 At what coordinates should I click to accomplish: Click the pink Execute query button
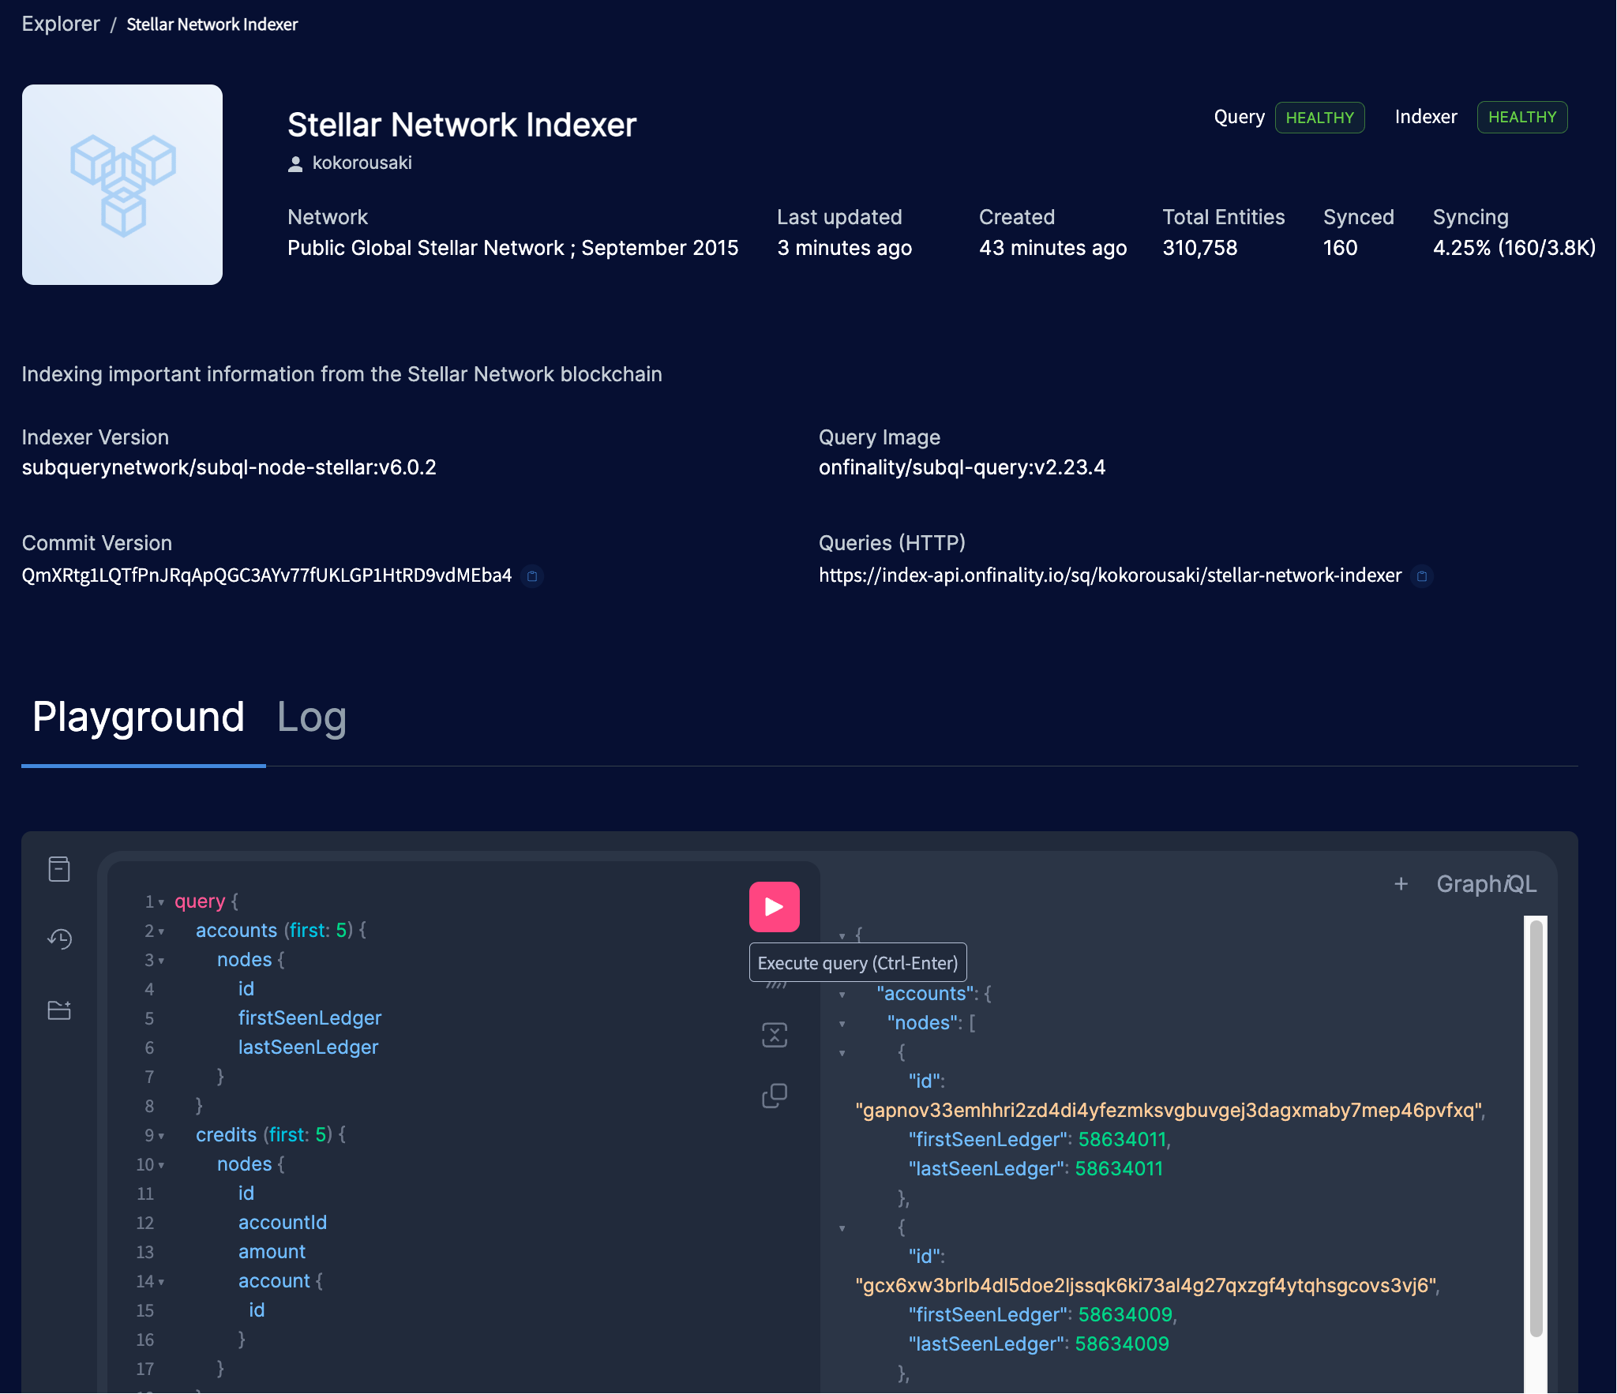point(774,907)
